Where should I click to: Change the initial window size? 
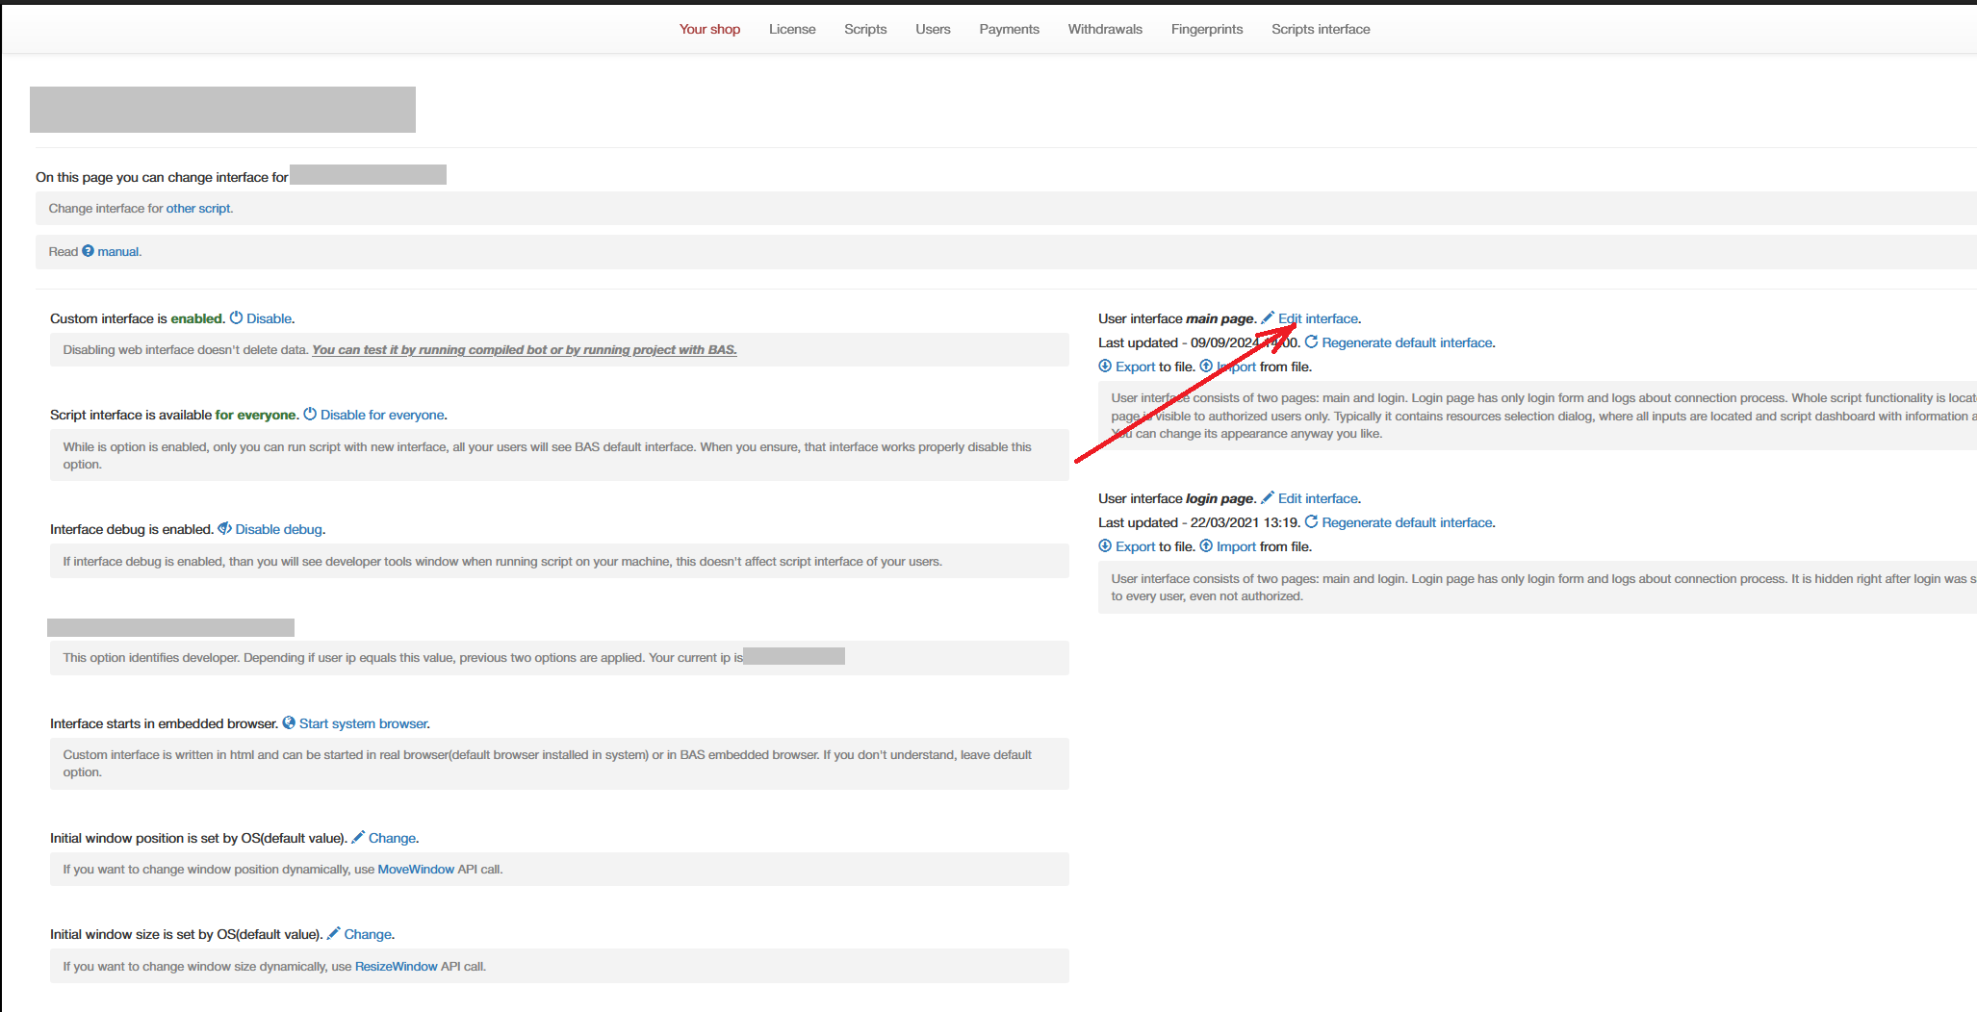click(x=368, y=934)
